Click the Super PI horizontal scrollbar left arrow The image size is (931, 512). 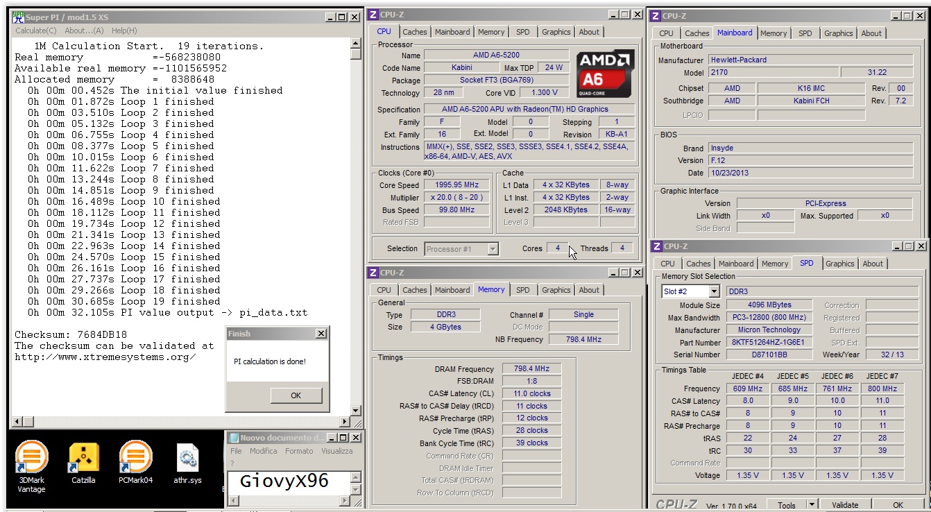click(x=18, y=422)
